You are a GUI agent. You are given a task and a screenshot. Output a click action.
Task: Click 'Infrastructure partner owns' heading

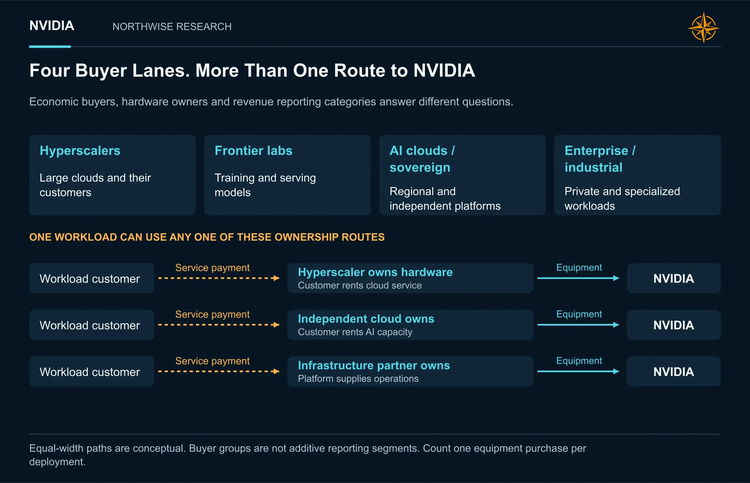374,365
